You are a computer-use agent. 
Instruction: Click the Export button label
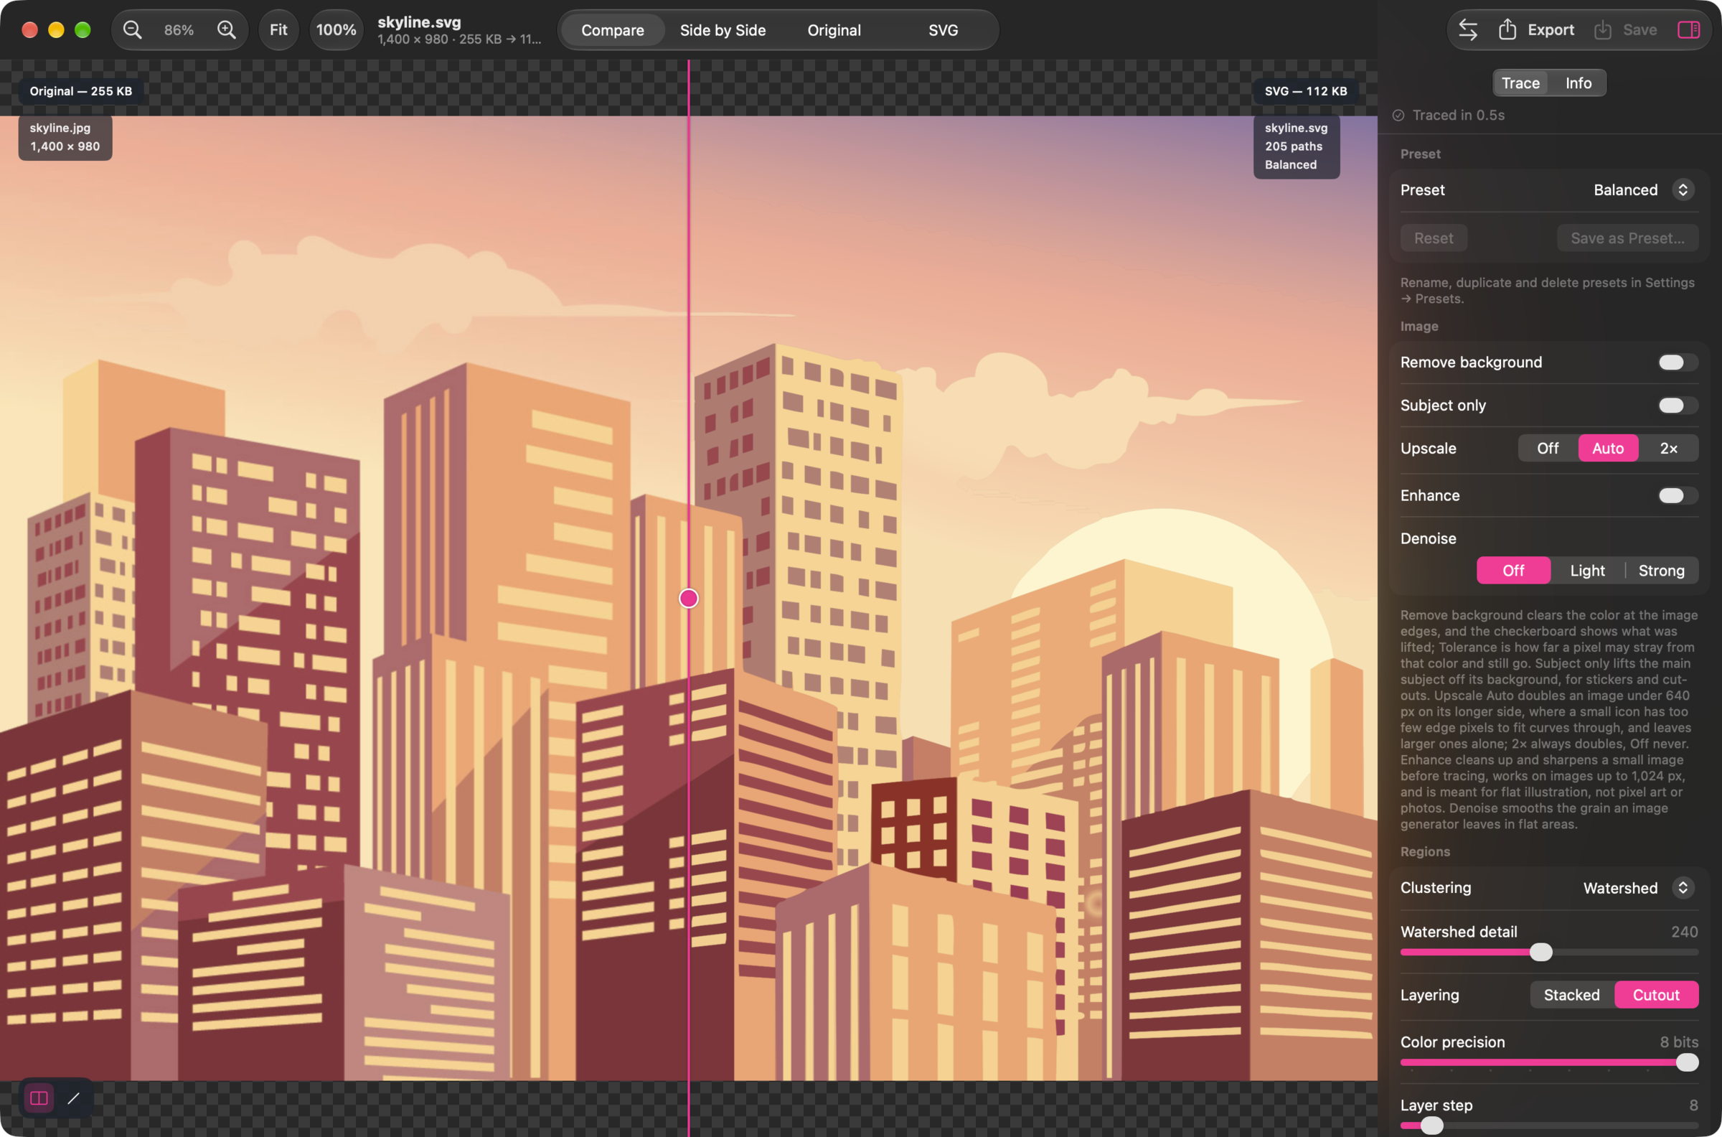pos(1551,29)
